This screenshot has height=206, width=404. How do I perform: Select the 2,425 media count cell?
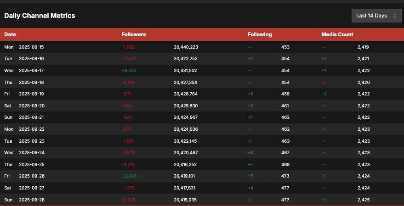tap(363, 200)
